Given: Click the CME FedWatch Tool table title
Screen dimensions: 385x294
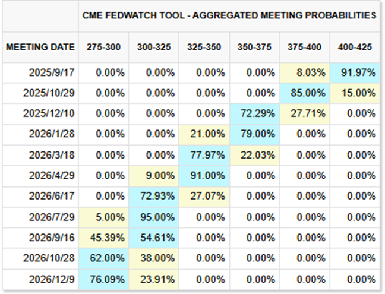Looking at the screenshot, I should click(x=228, y=15).
